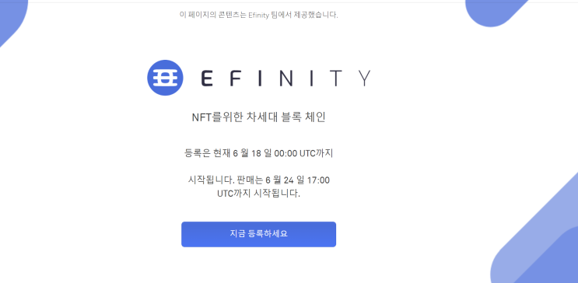This screenshot has height=283, width=578.
Task: Select the letter E in EFINITY wordmark
Action: (x=207, y=78)
